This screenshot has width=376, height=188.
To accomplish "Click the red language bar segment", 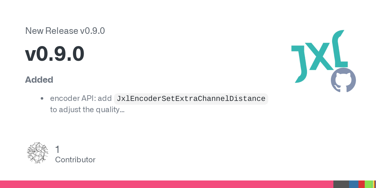I will tap(362, 184).
